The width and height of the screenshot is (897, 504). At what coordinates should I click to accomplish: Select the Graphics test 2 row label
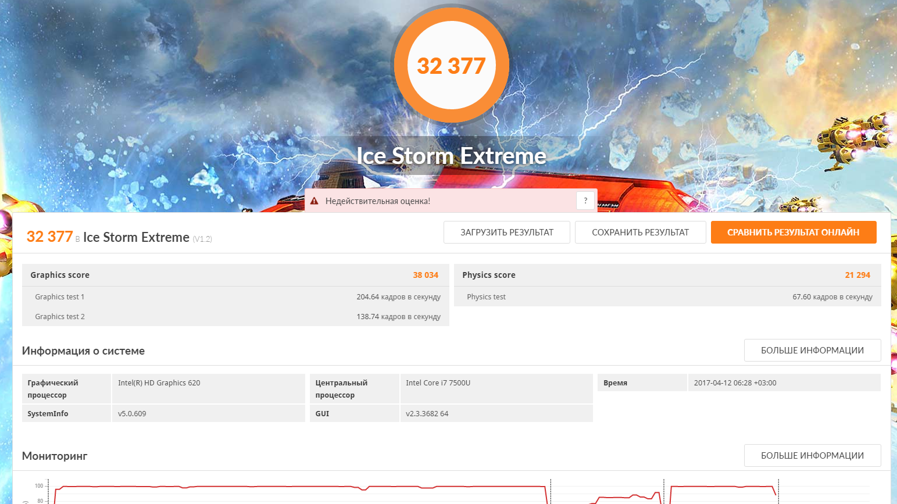click(60, 316)
